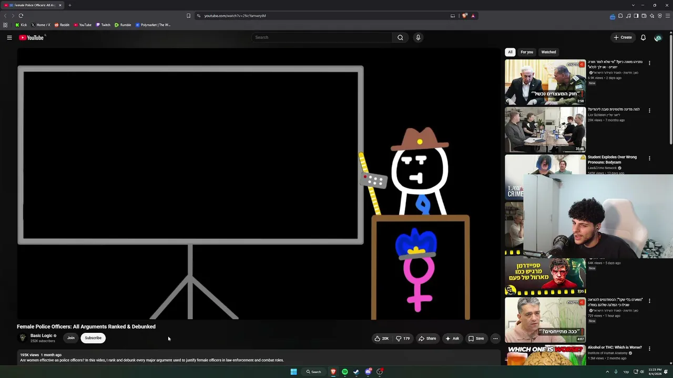Select the All filter chip
This screenshot has width=673, height=378.
[x=510, y=52]
